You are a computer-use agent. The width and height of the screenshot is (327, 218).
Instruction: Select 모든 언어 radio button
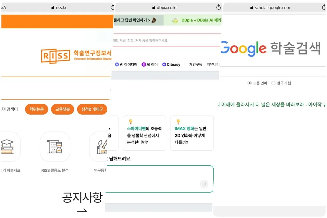249,83
